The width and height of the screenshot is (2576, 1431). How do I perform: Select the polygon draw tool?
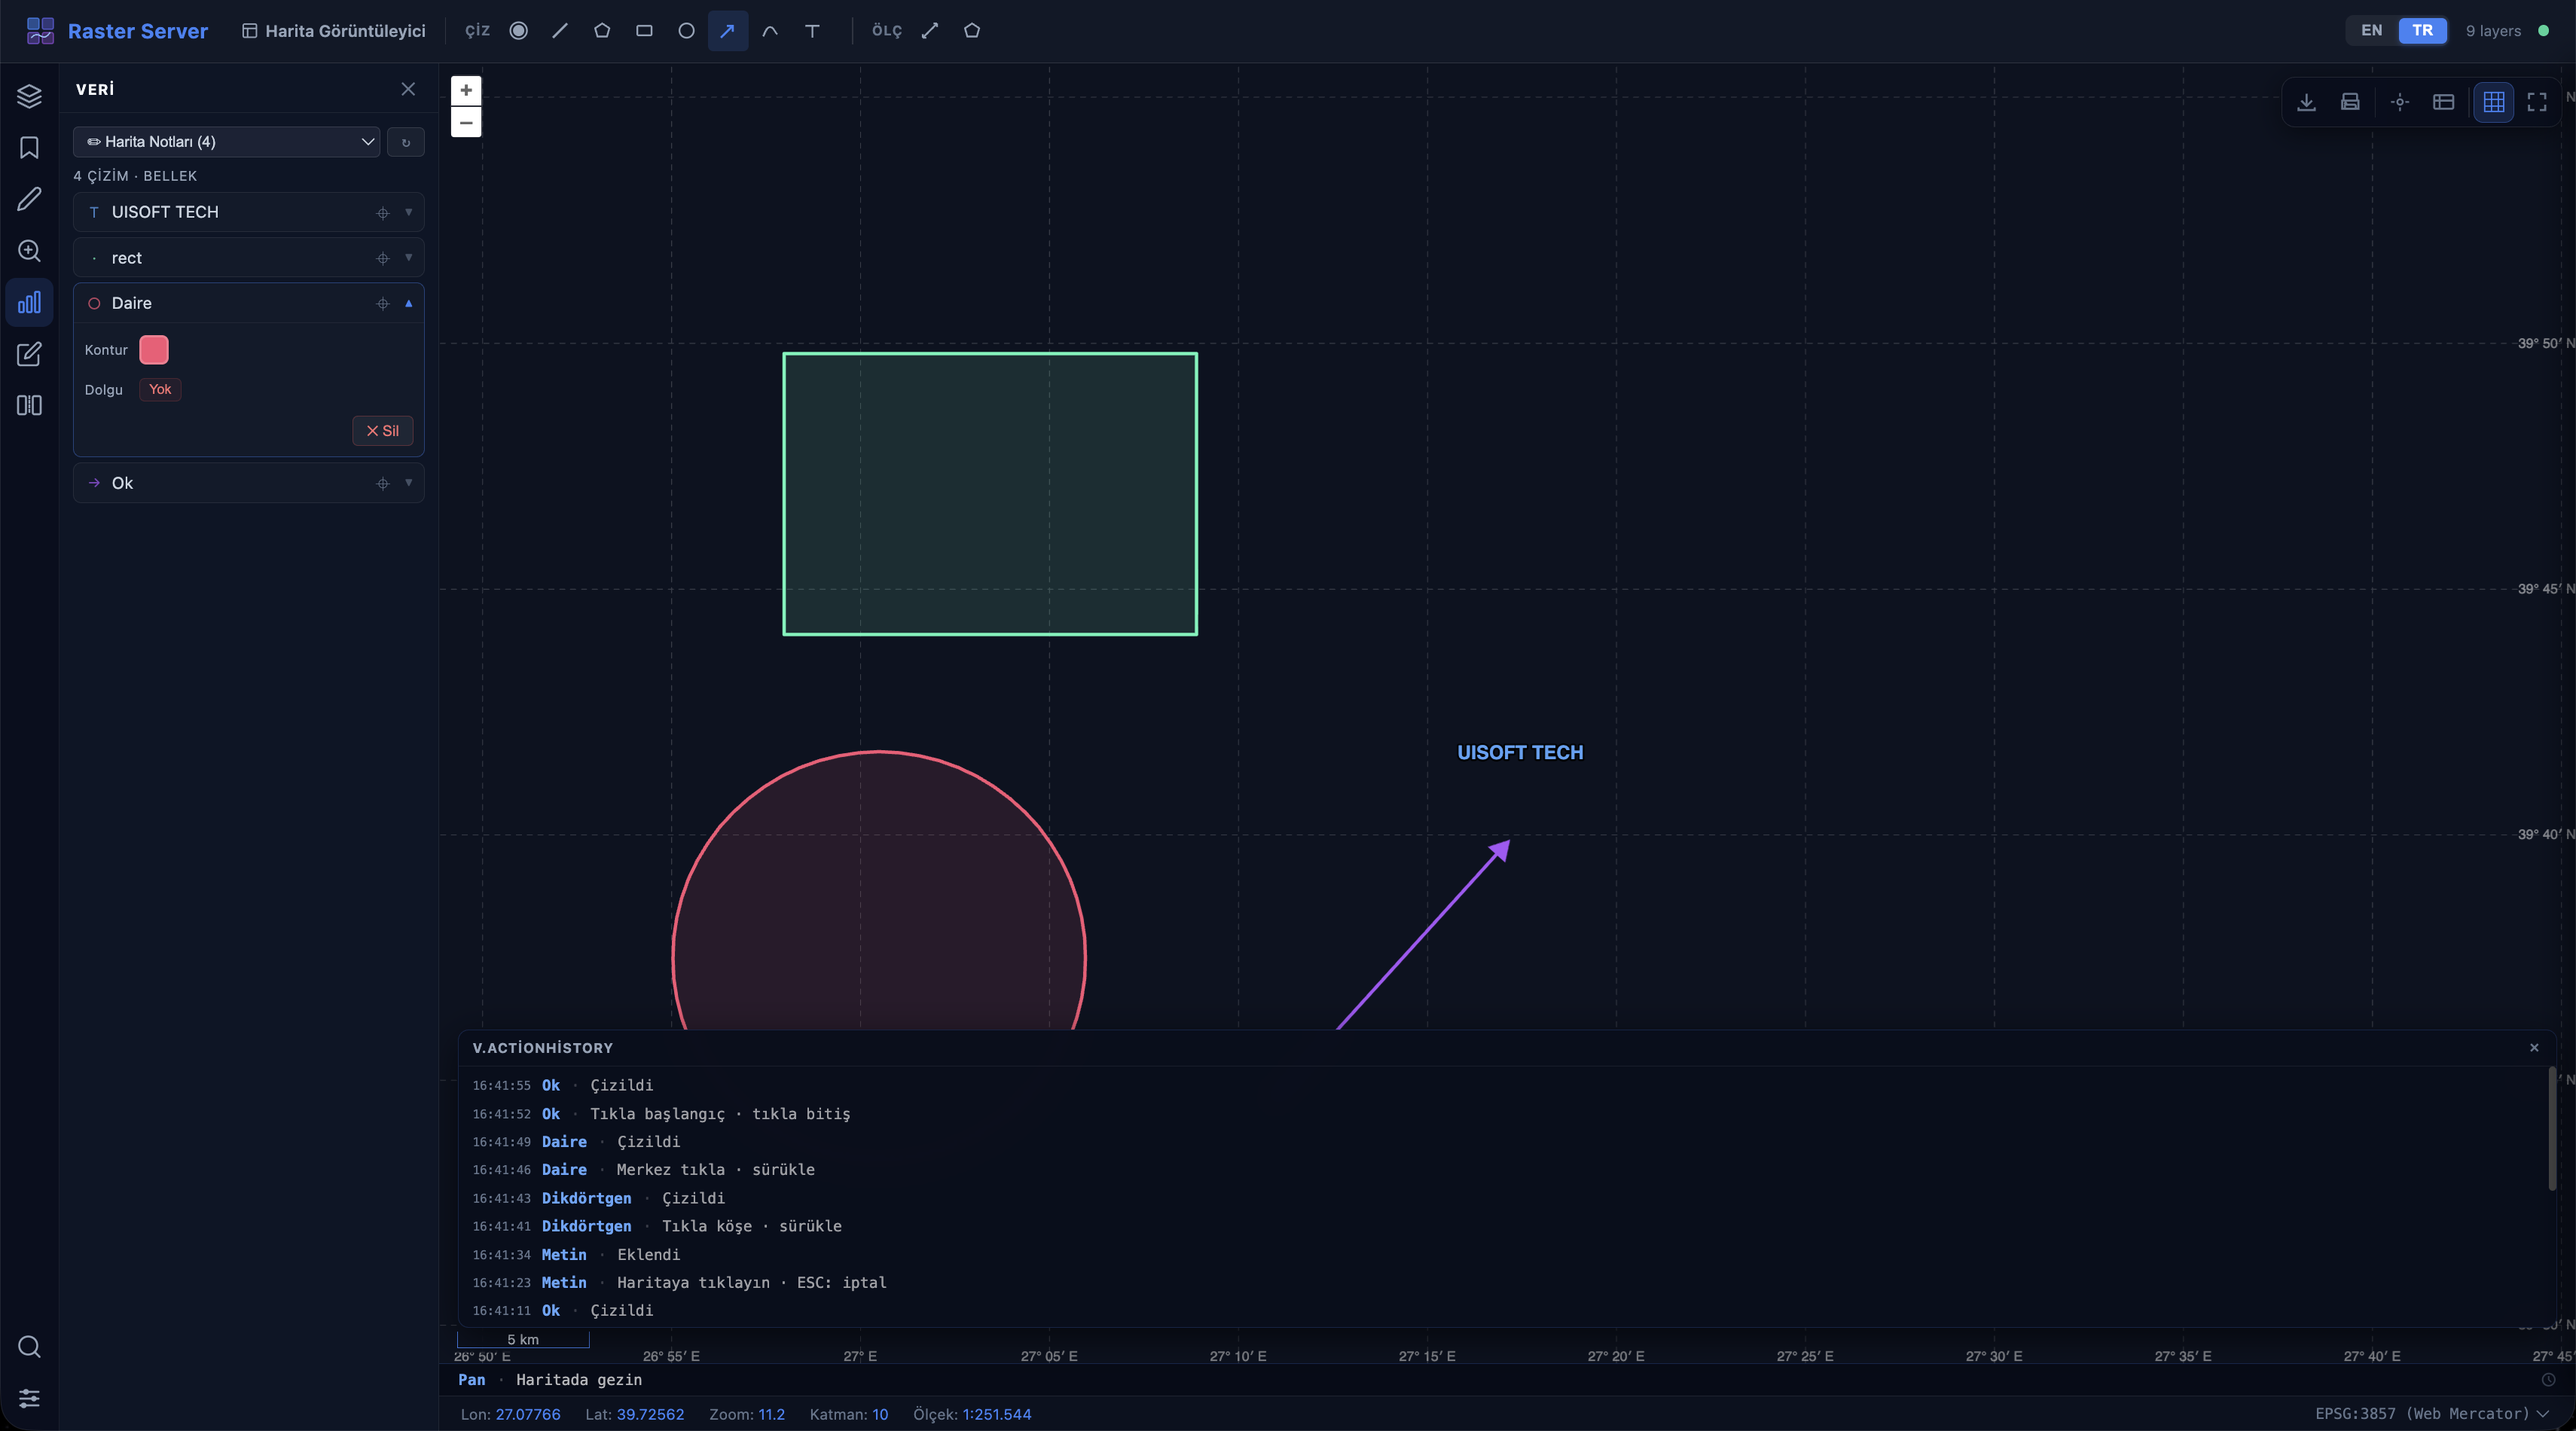(x=602, y=30)
